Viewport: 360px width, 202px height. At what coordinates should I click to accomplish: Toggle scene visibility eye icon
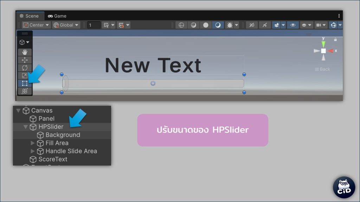pyautogui.click(x=293, y=25)
